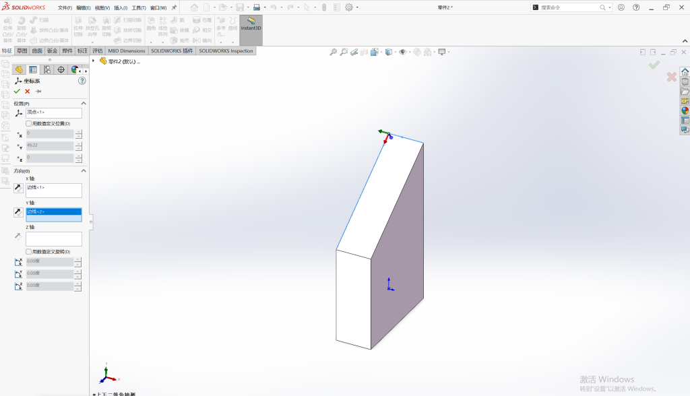The height and width of the screenshot is (396, 690).
Task: Click the empty Z axis selection box
Action: [54, 239]
